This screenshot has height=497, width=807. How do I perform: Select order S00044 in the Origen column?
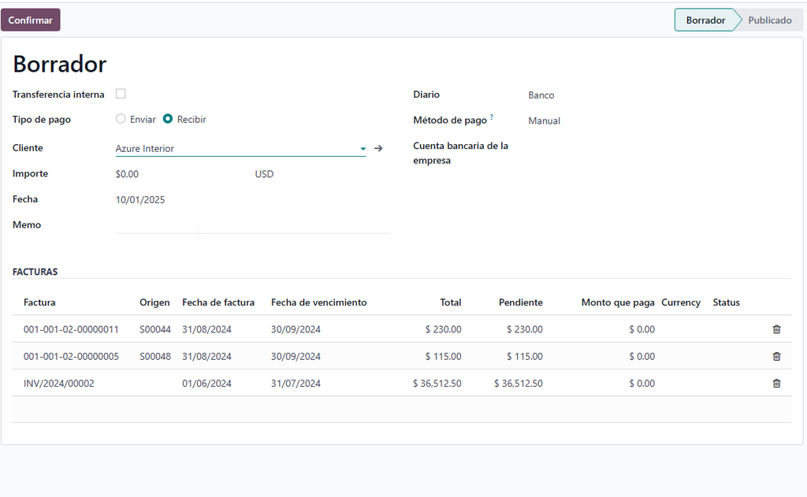click(x=155, y=329)
